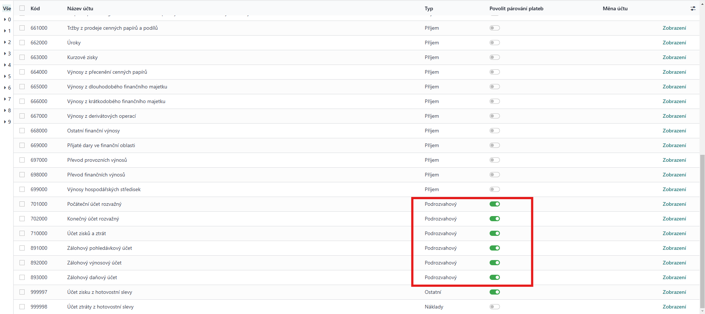Check the box for account 662000
The height and width of the screenshot is (314, 705).
pos(22,43)
